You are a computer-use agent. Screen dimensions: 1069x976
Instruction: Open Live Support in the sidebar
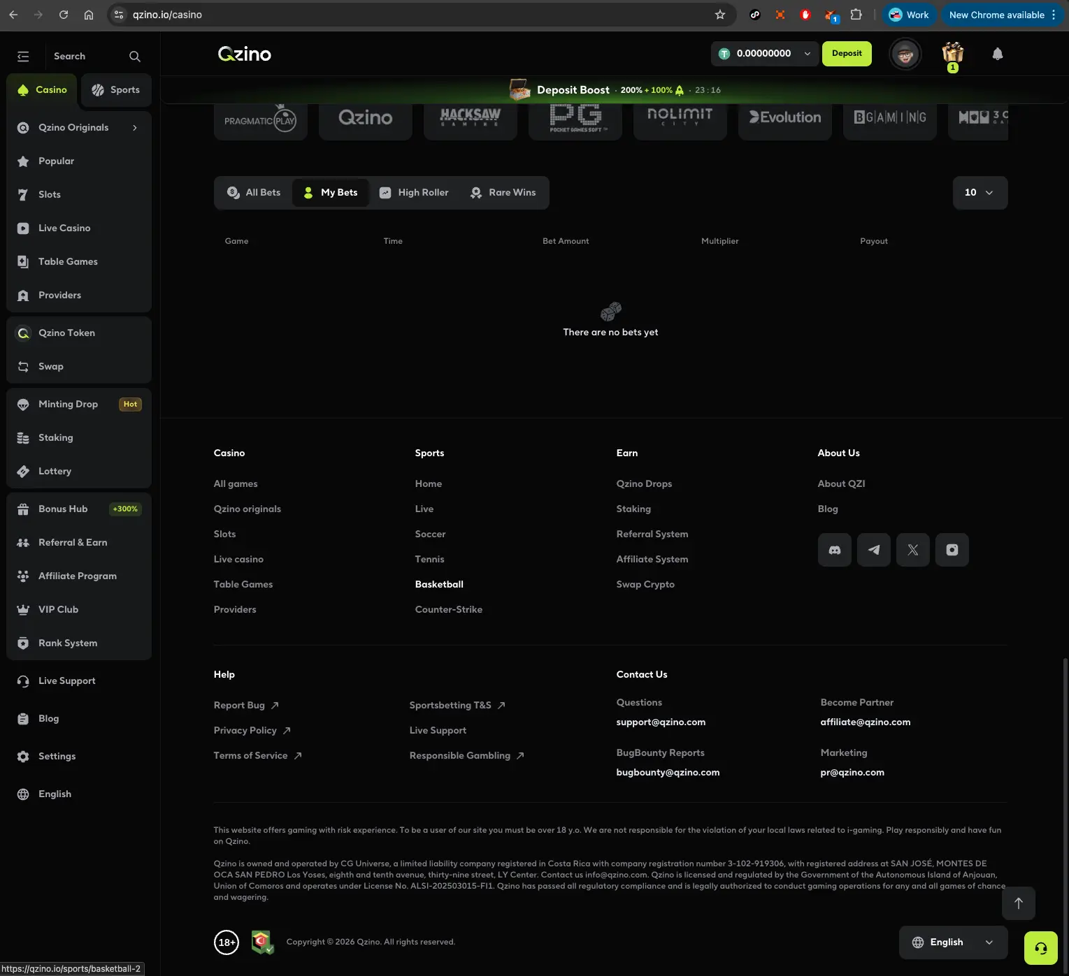click(79, 681)
